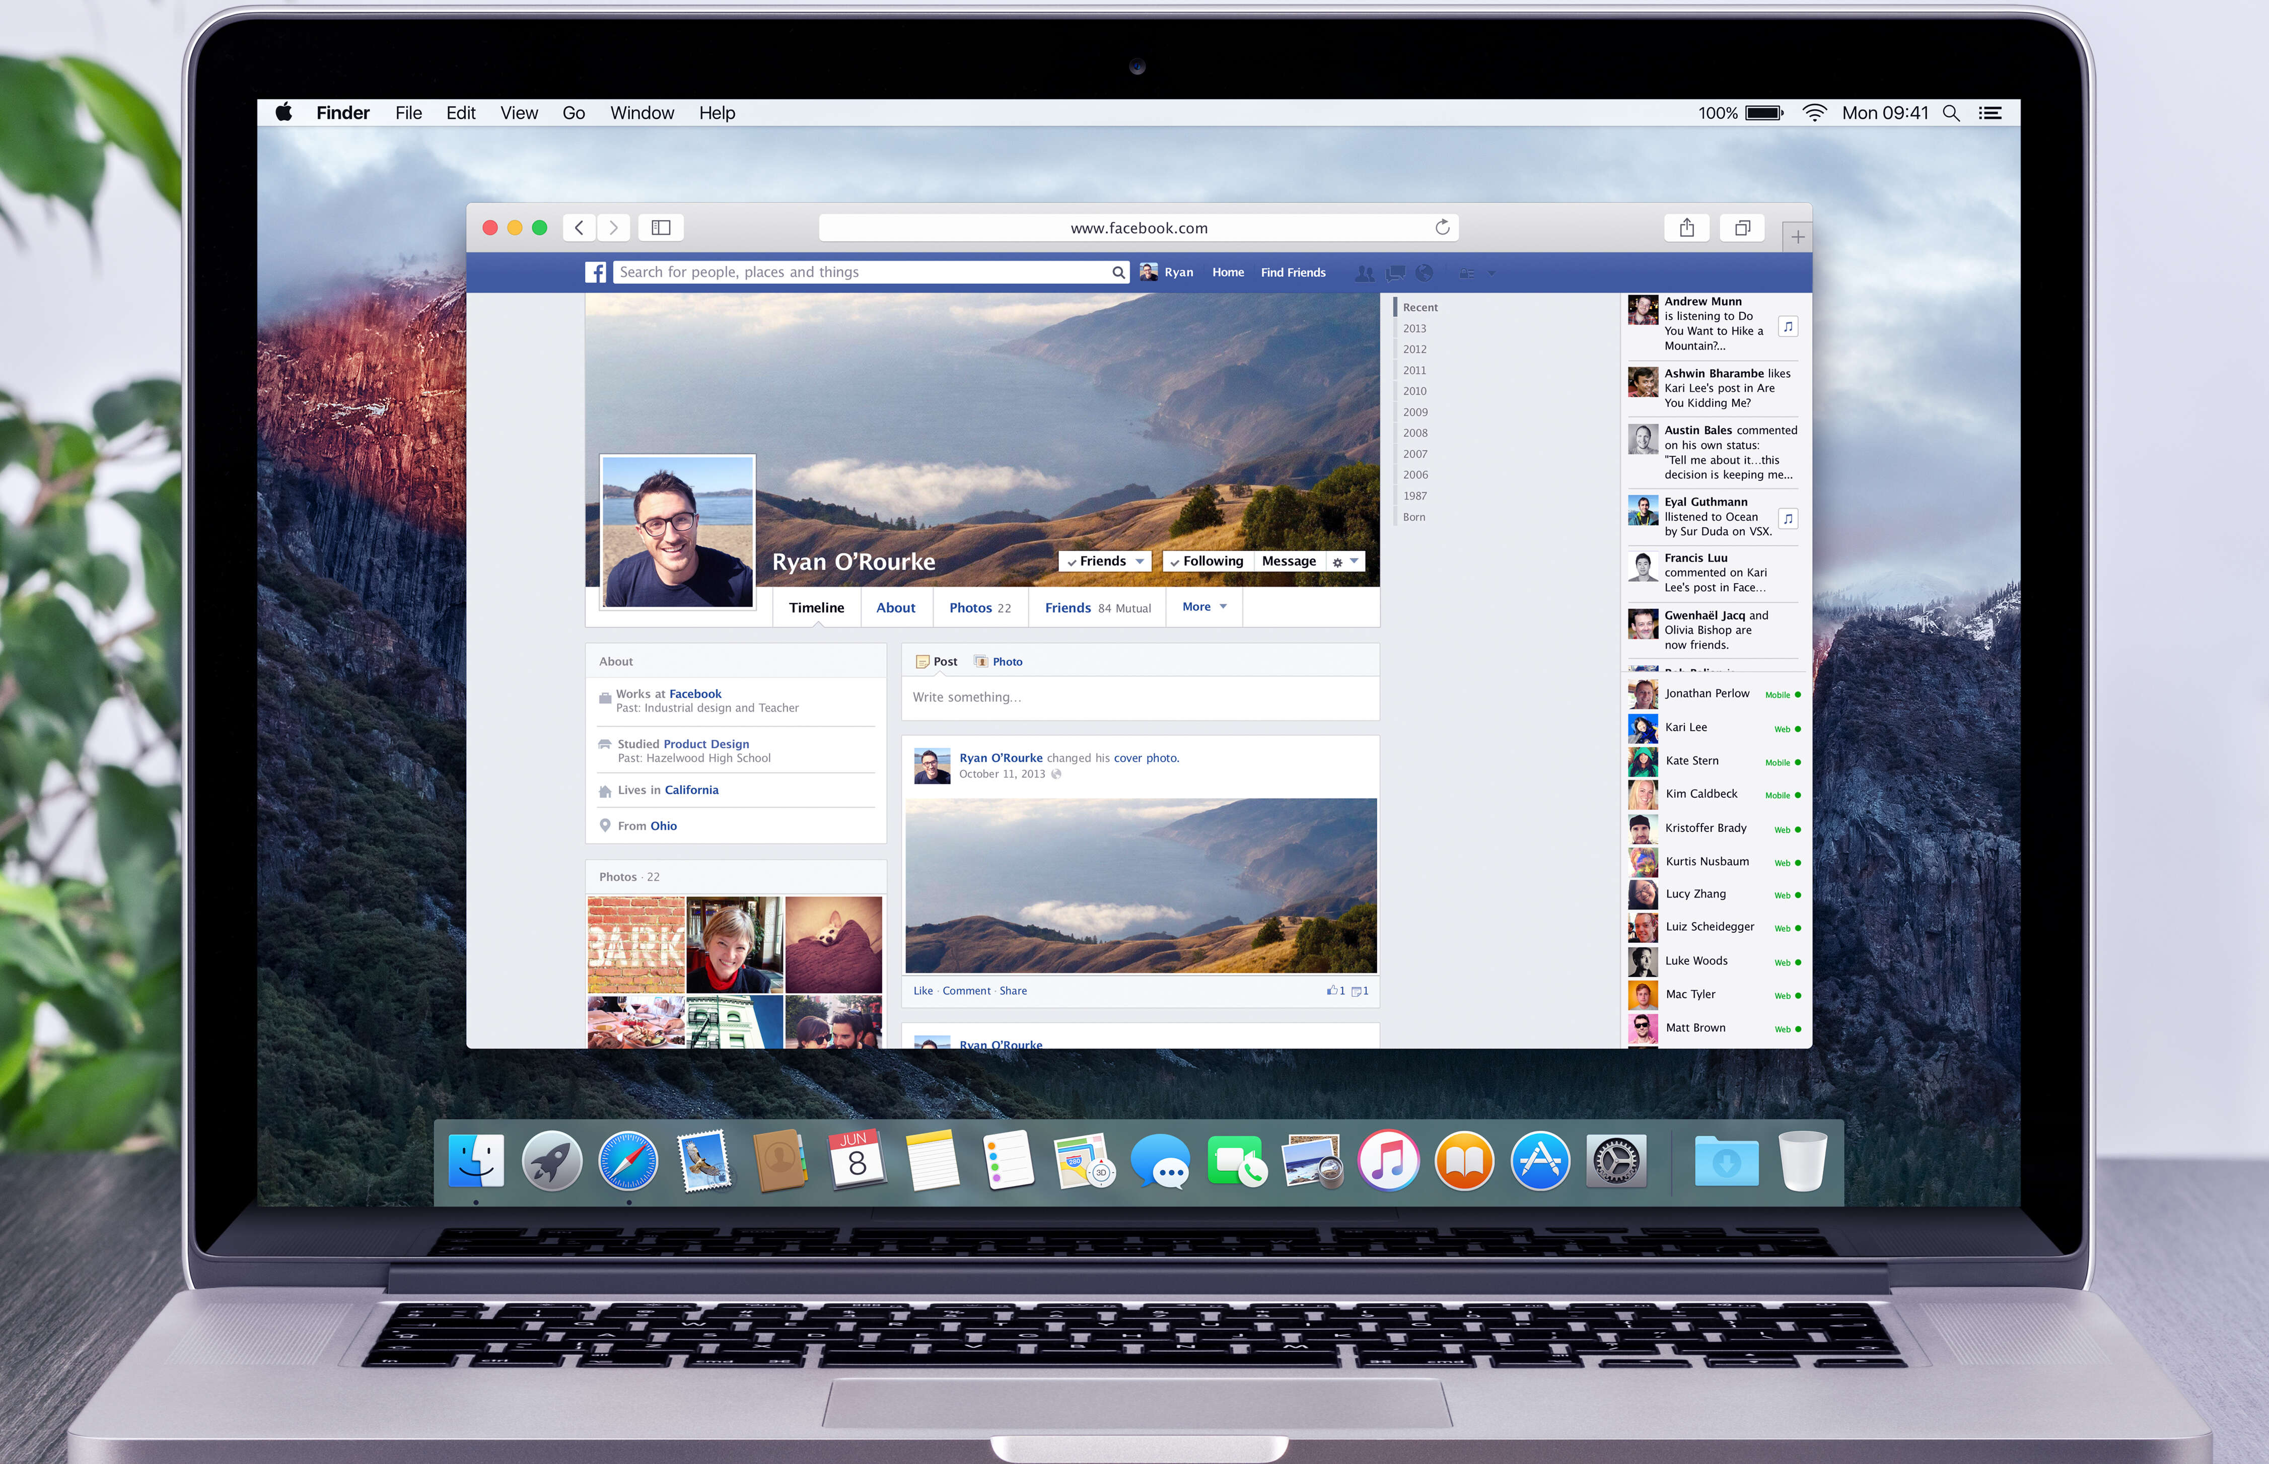This screenshot has height=1464, width=2269.
Task: Open System Preferences gear in dock
Action: click(1616, 1161)
